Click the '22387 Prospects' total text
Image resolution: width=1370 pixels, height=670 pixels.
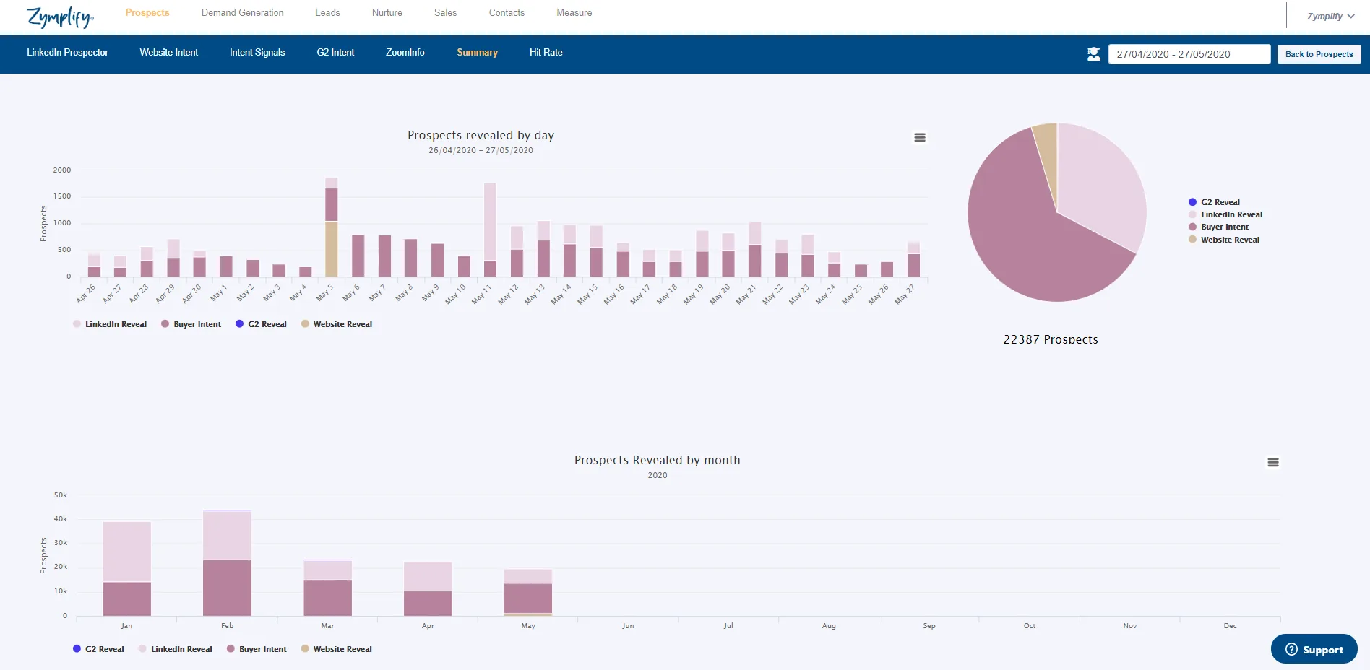[x=1051, y=339]
